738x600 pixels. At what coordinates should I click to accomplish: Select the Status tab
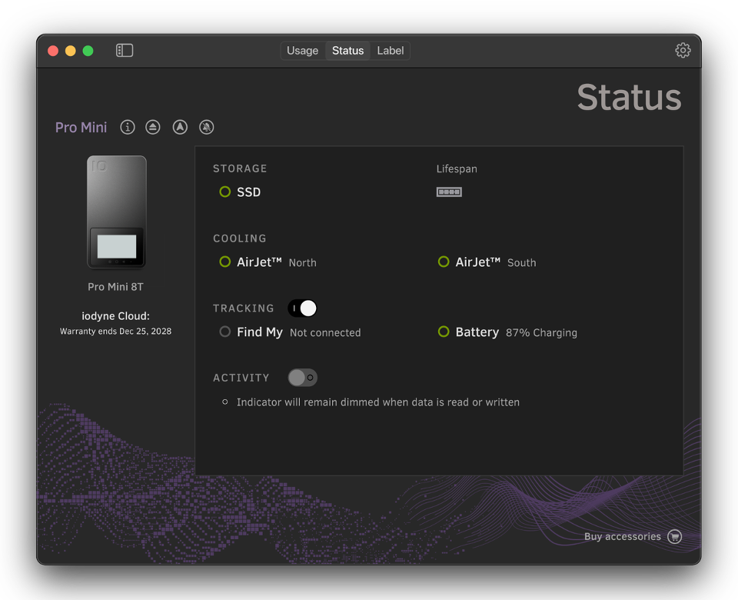(x=347, y=51)
